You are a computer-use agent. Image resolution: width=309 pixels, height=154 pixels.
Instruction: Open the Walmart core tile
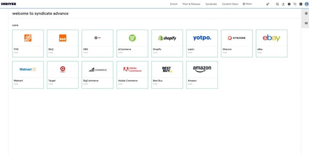point(28,75)
